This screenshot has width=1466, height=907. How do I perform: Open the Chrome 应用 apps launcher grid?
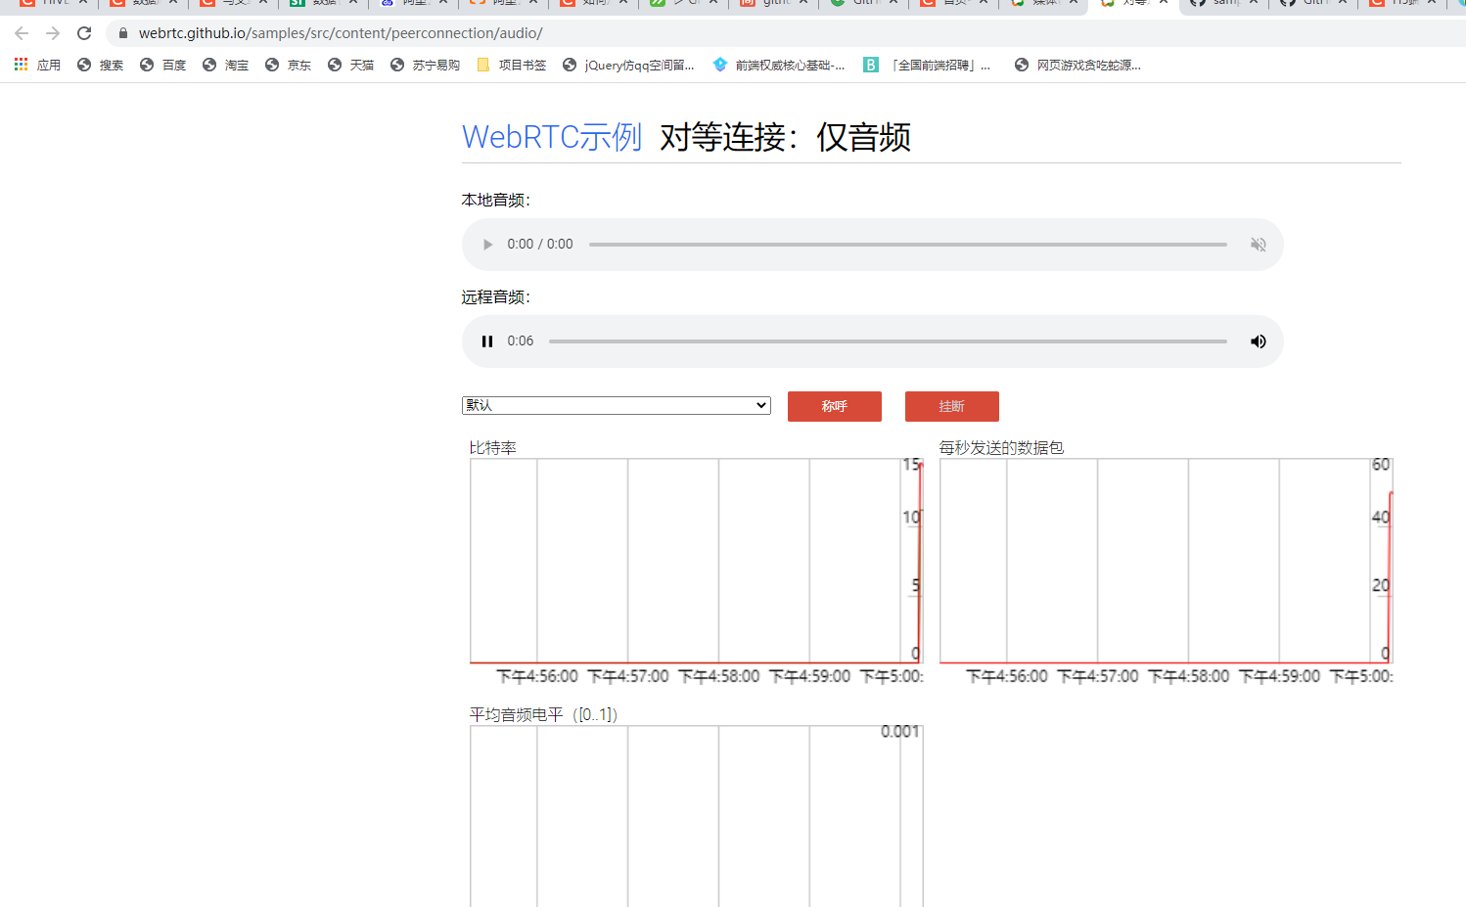point(20,64)
